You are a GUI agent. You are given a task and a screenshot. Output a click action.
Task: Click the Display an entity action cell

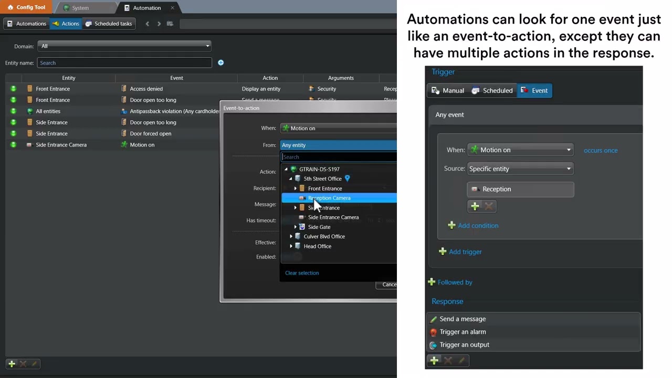pyautogui.click(x=261, y=89)
